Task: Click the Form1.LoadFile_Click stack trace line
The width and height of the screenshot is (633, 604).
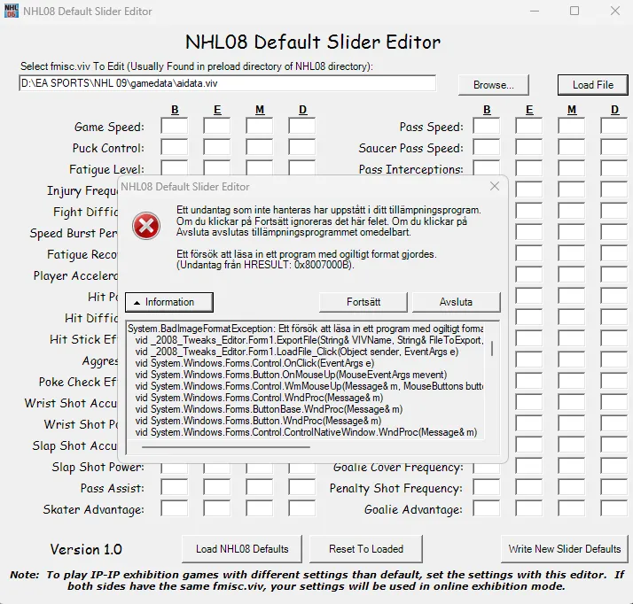Action: 297,352
